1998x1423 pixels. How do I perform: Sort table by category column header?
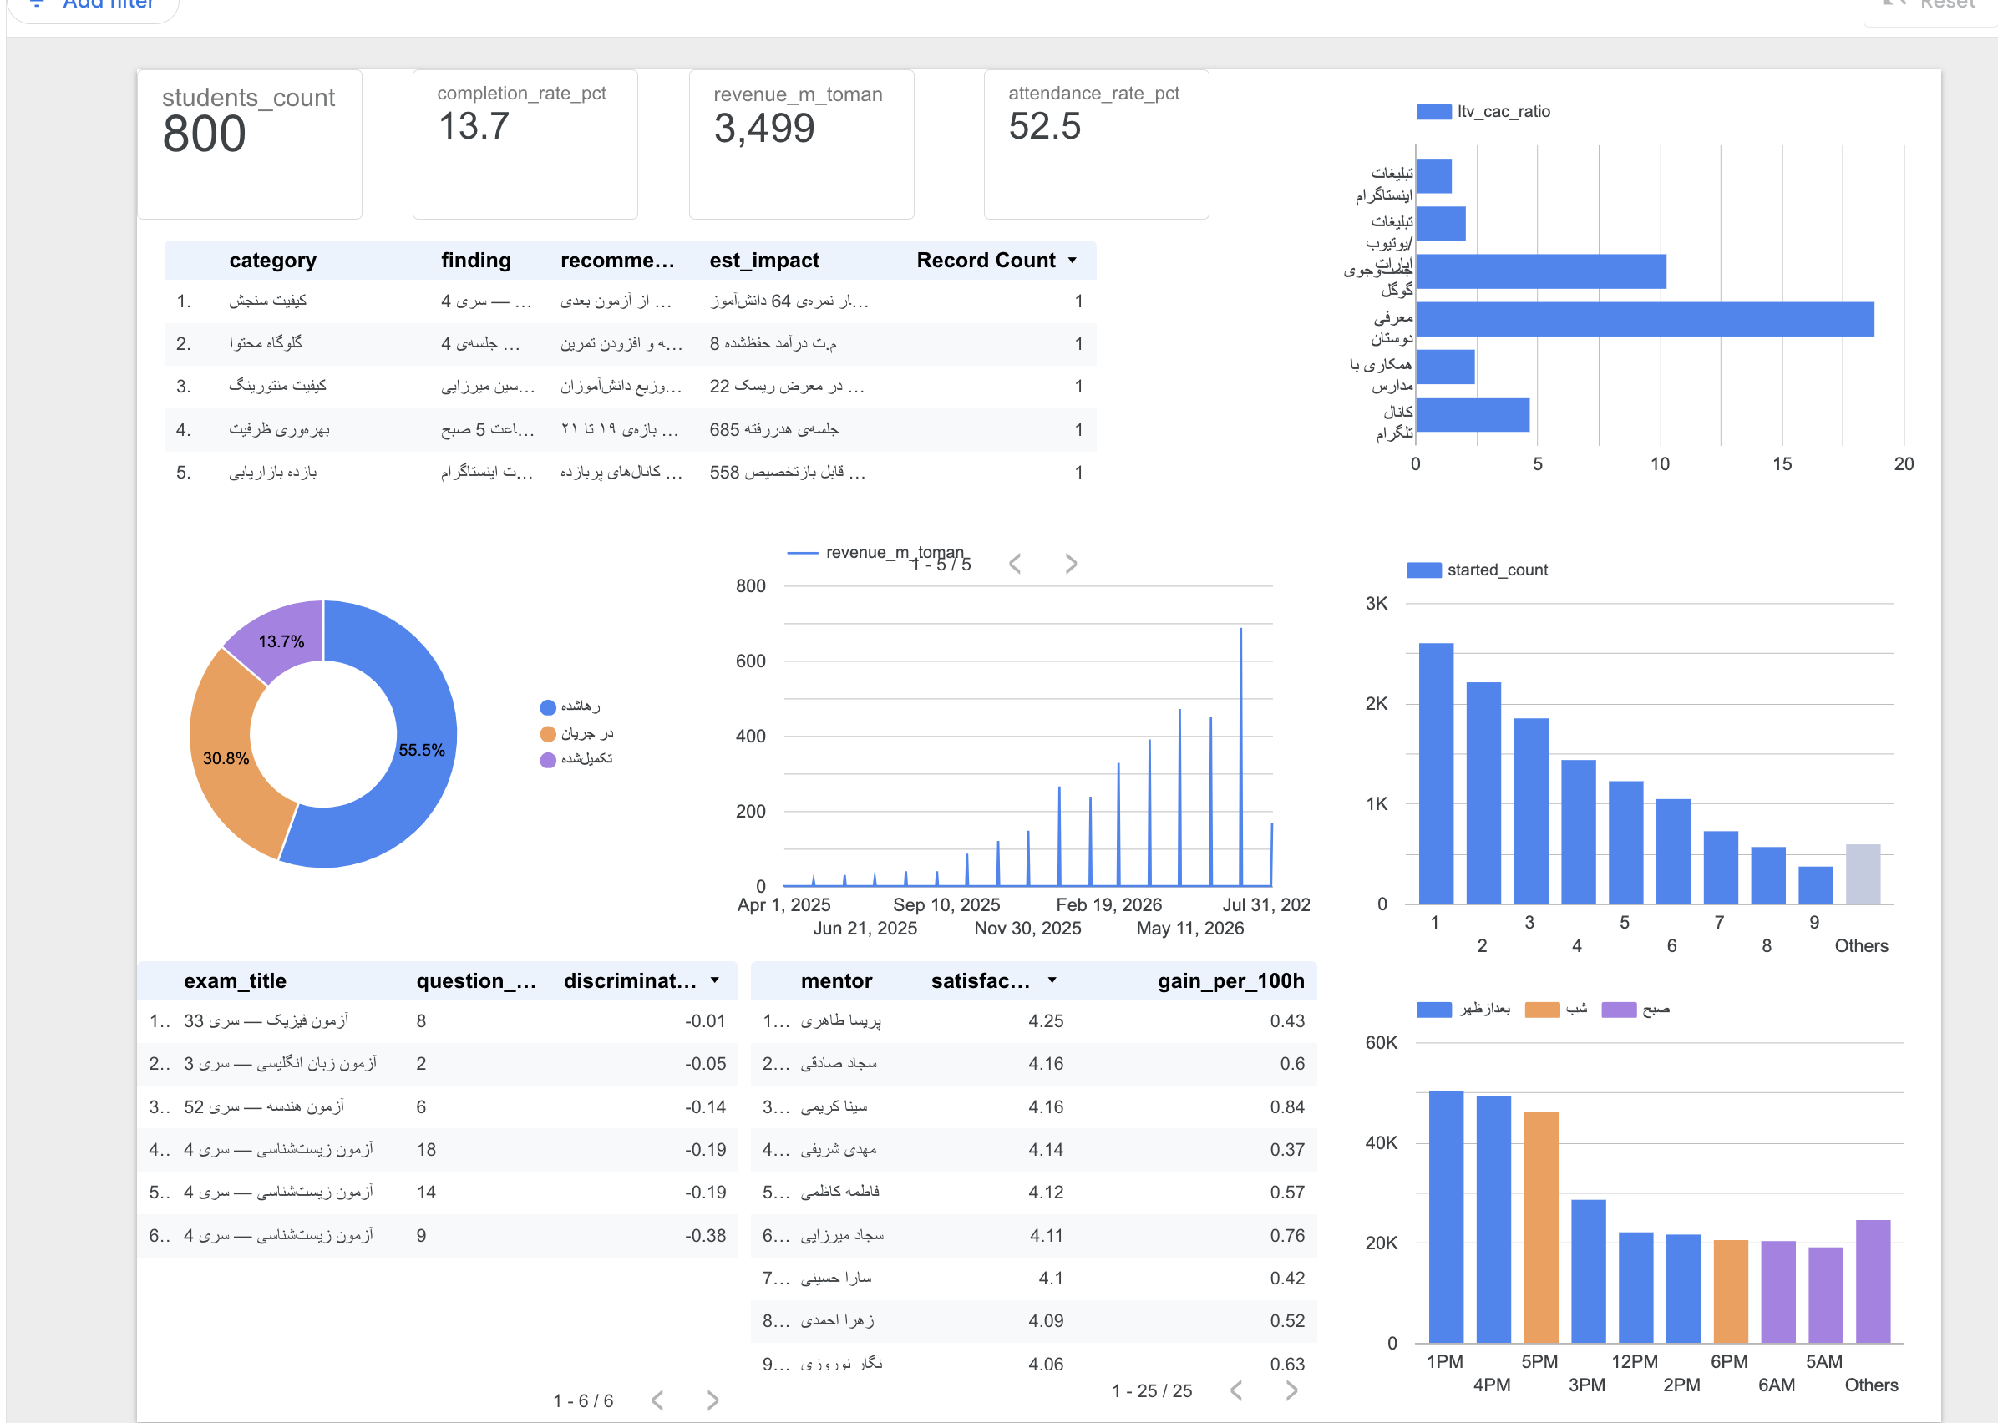272,261
